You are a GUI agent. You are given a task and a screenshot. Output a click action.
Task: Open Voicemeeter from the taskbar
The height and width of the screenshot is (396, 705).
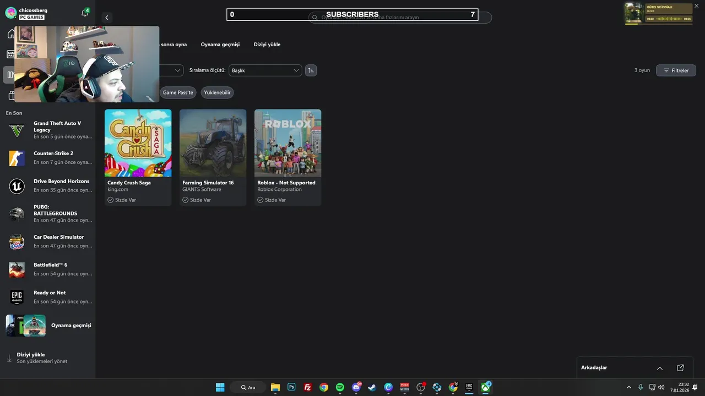pyautogui.click(x=405, y=387)
